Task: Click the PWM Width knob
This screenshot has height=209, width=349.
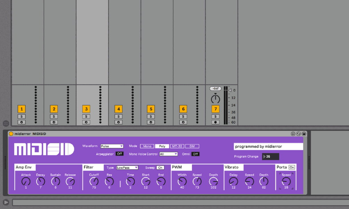Action: tap(182, 182)
